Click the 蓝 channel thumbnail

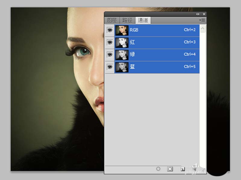click(122, 67)
